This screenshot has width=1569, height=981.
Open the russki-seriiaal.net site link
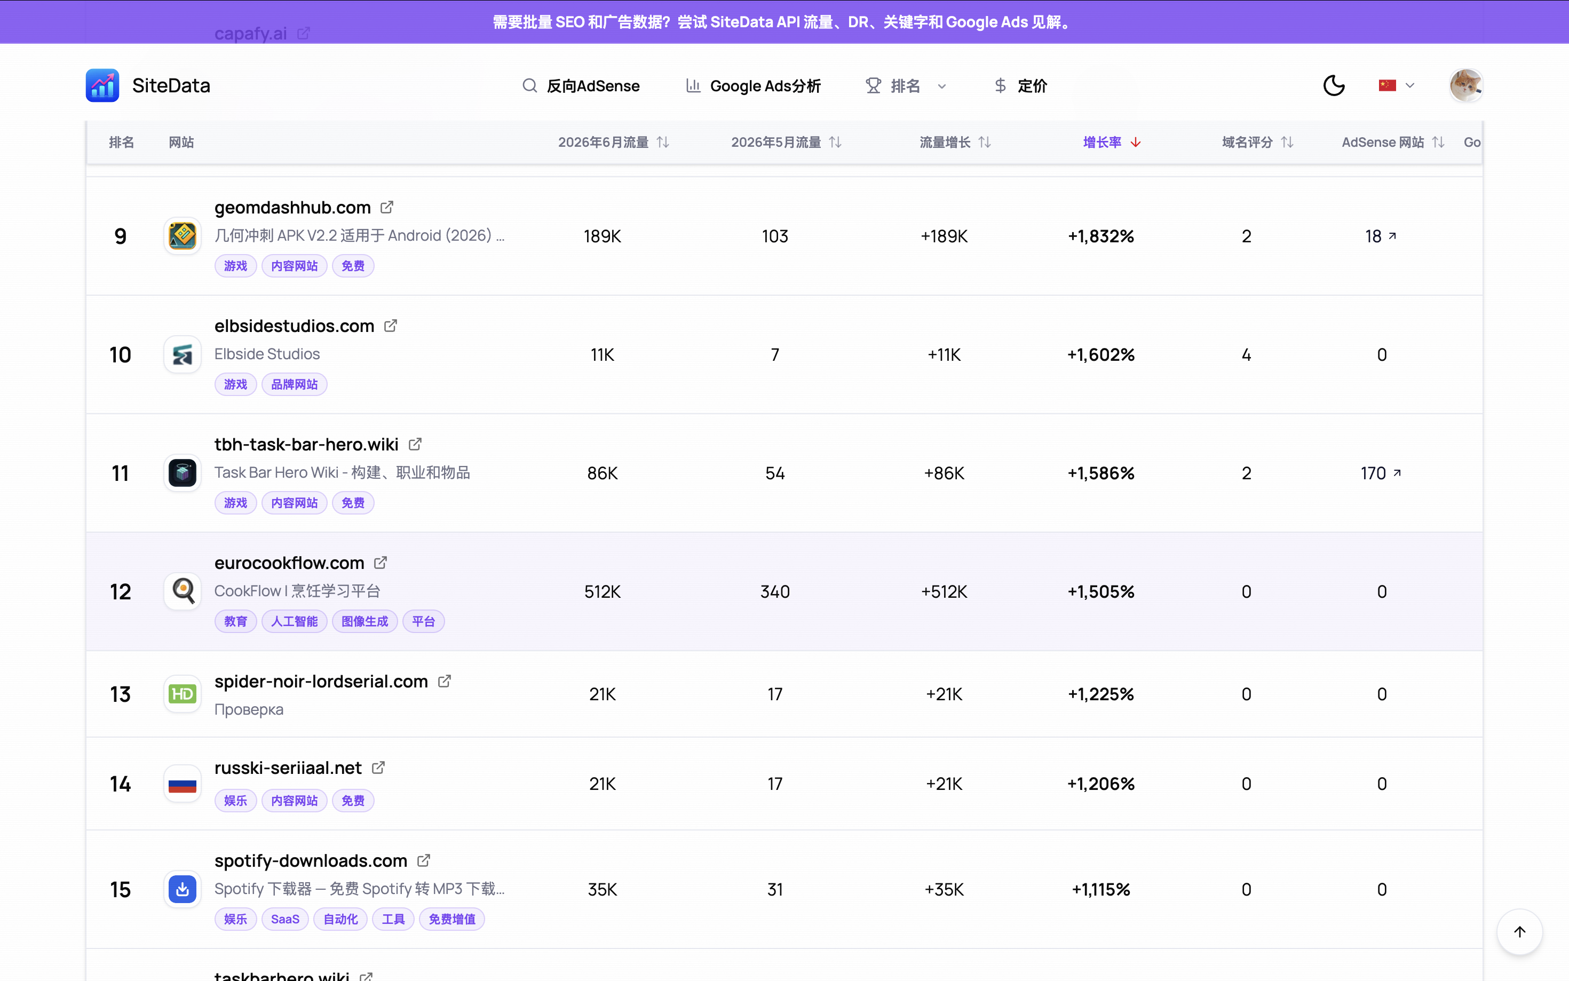pos(288,768)
